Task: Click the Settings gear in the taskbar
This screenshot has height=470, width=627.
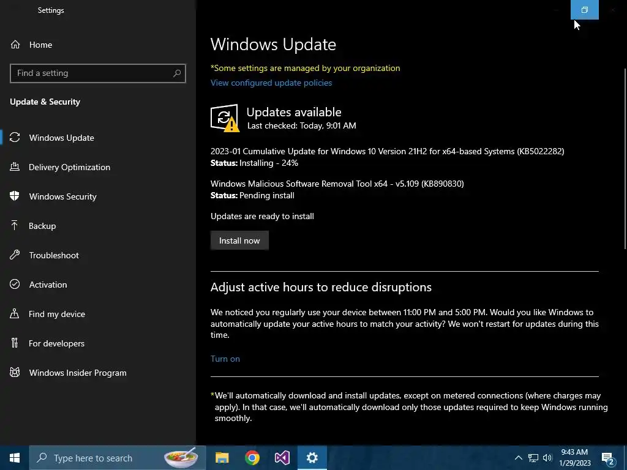Action: click(x=312, y=458)
